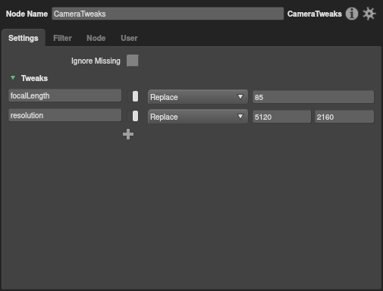
Task: Click the focalLength value field showing 85
Action: (313, 97)
